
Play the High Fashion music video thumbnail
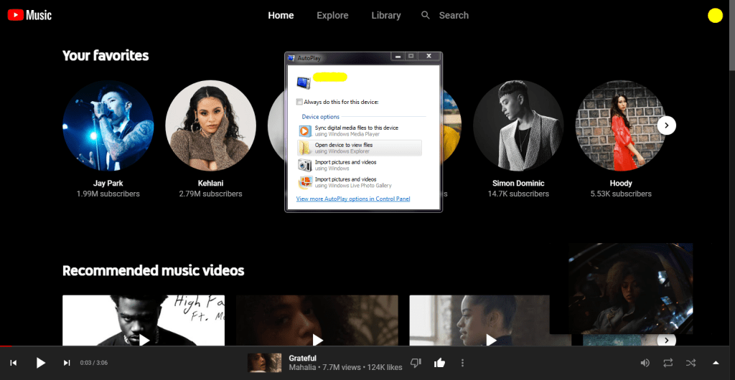point(144,320)
